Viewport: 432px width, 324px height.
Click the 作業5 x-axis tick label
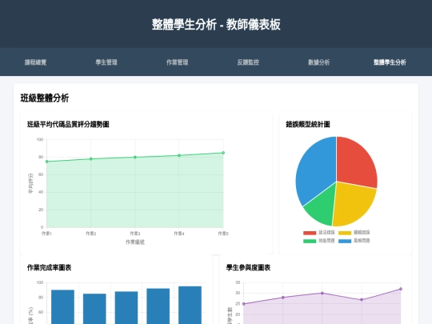pos(223,234)
